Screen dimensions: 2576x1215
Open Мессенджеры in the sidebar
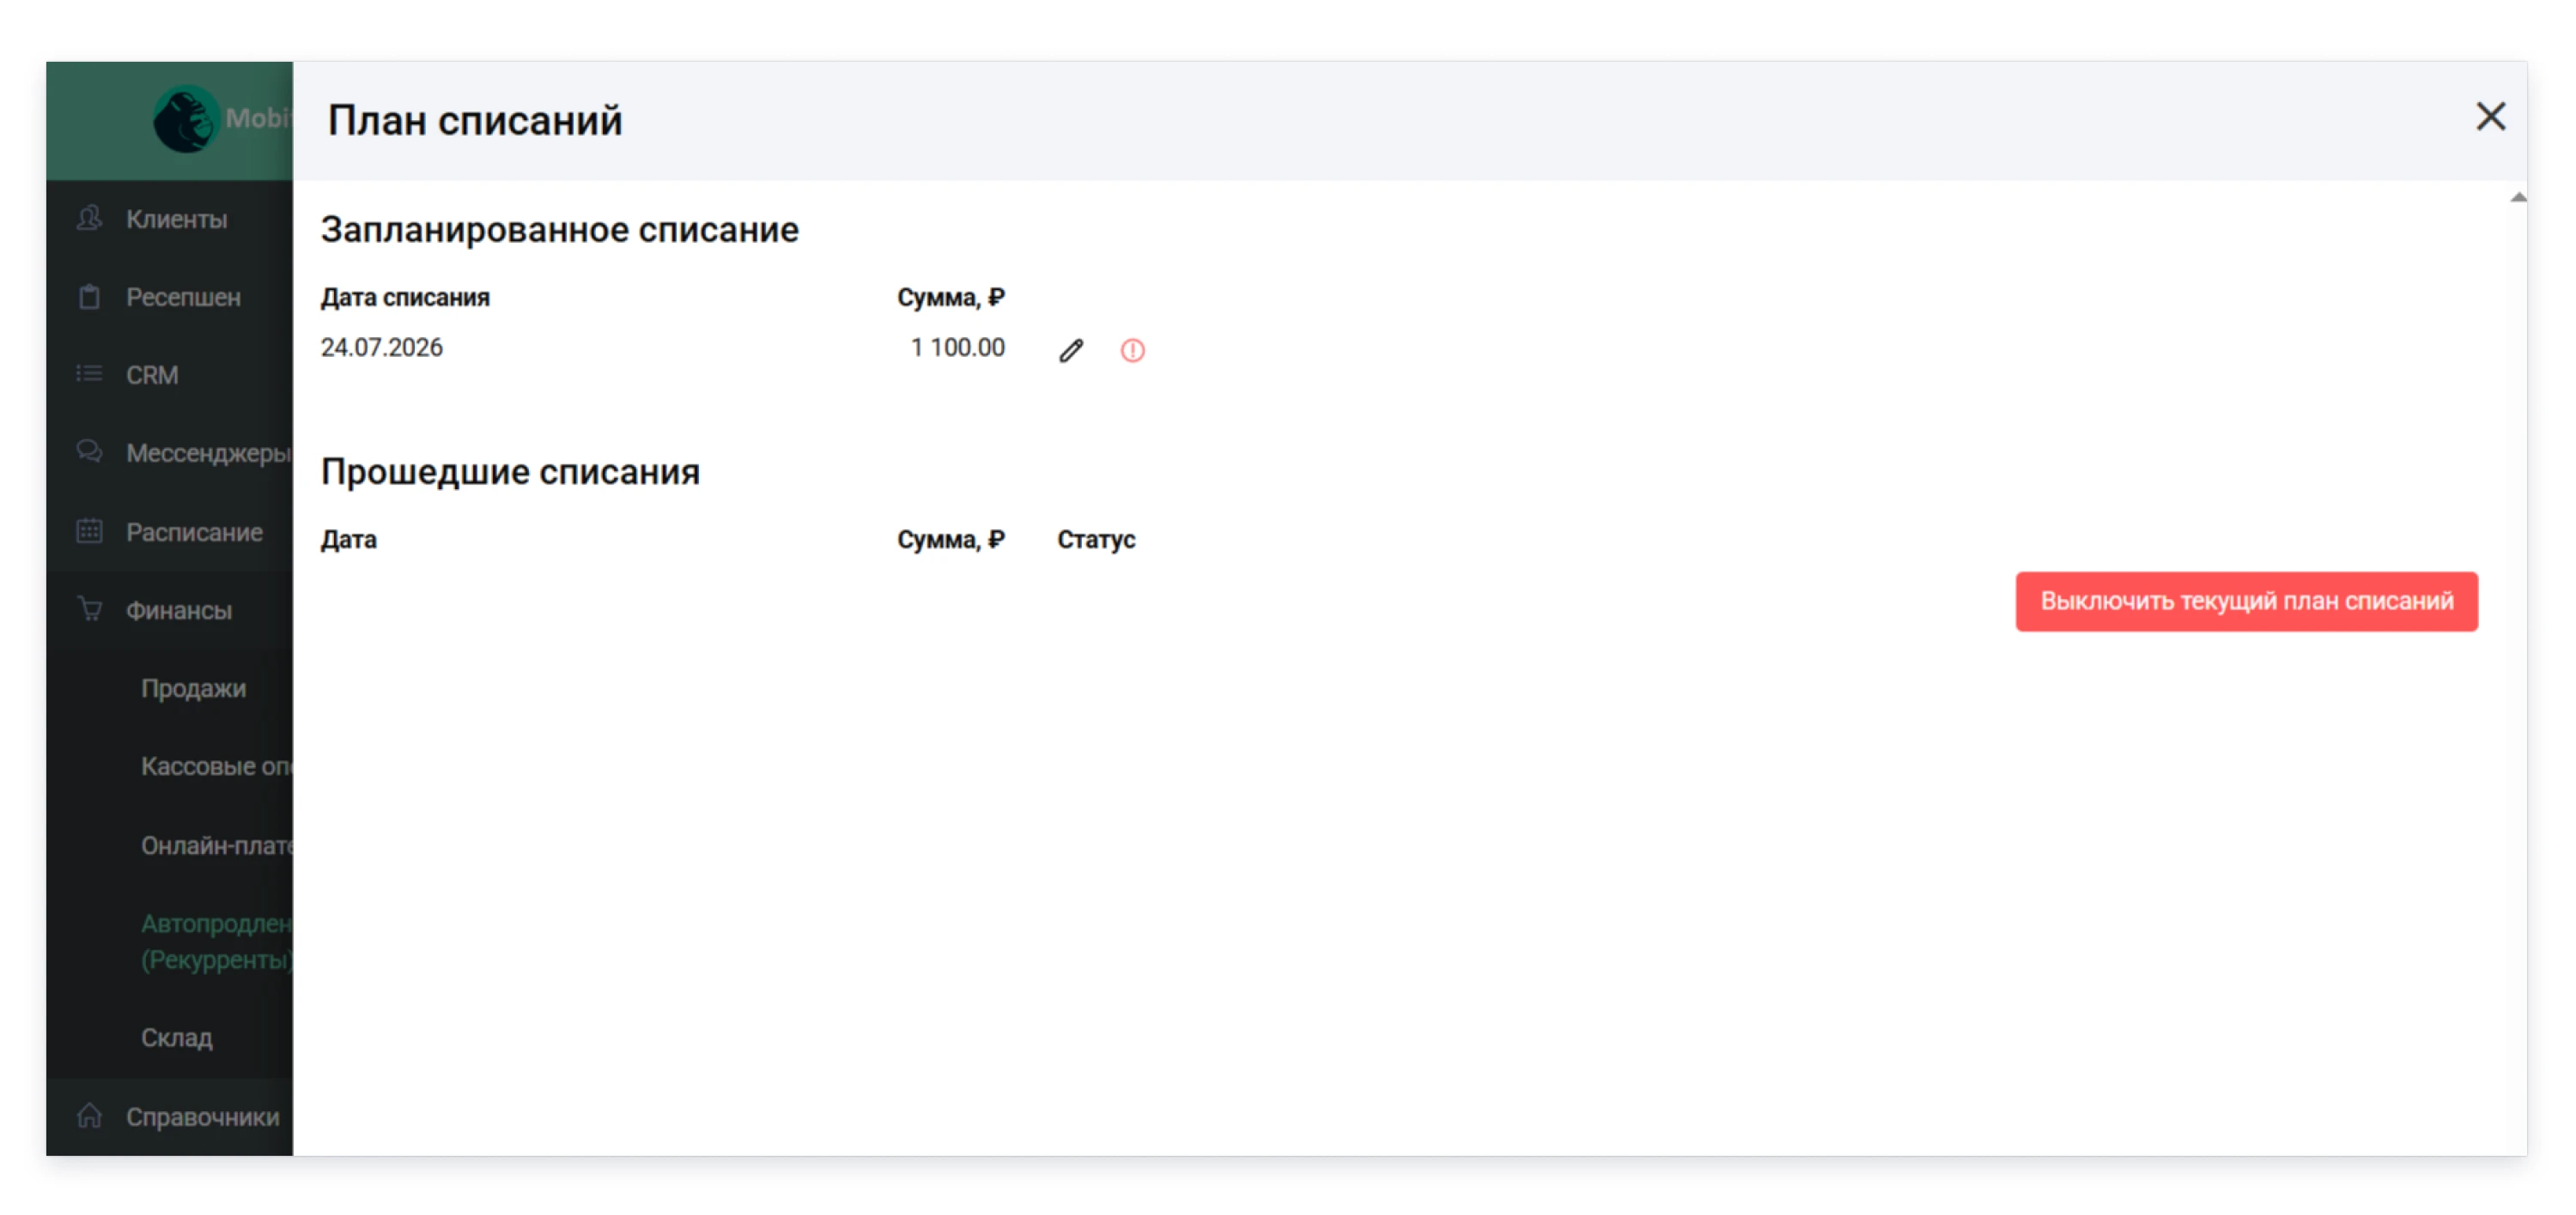[x=170, y=453]
